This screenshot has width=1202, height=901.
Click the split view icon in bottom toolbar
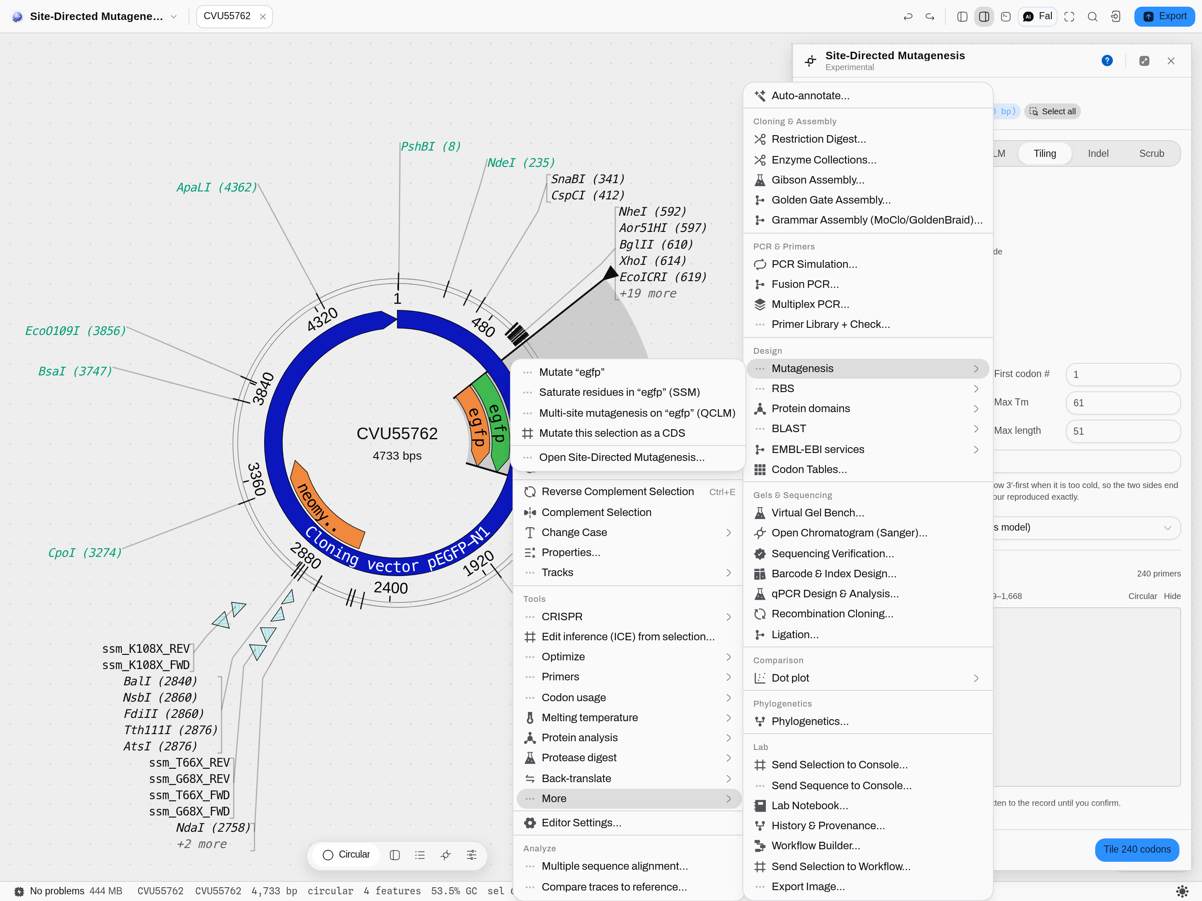coord(394,855)
